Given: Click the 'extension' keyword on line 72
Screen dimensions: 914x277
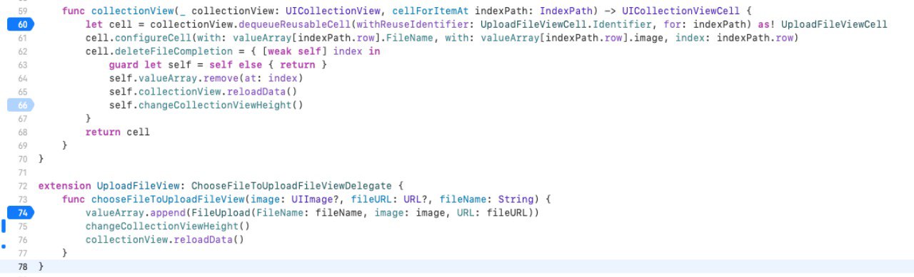Looking at the screenshot, I should pos(64,186).
